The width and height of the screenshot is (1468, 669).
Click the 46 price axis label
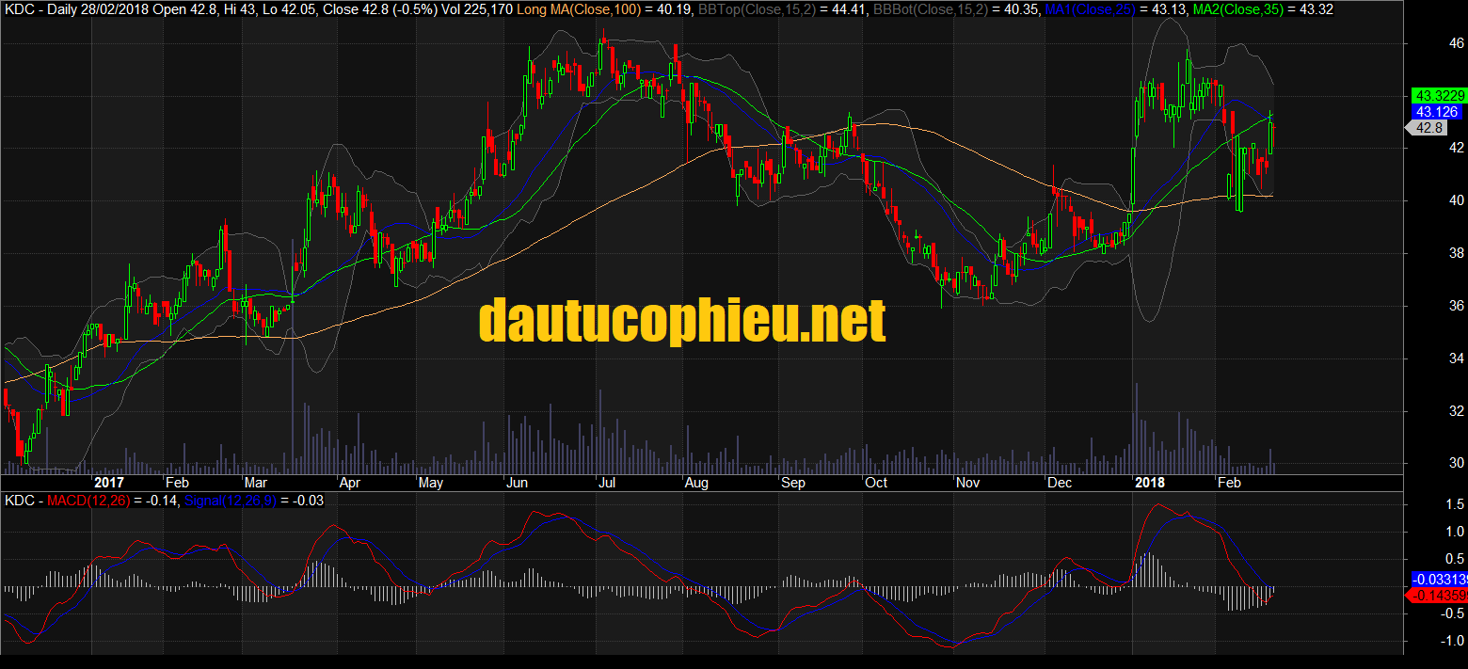pyautogui.click(x=1456, y=43)
